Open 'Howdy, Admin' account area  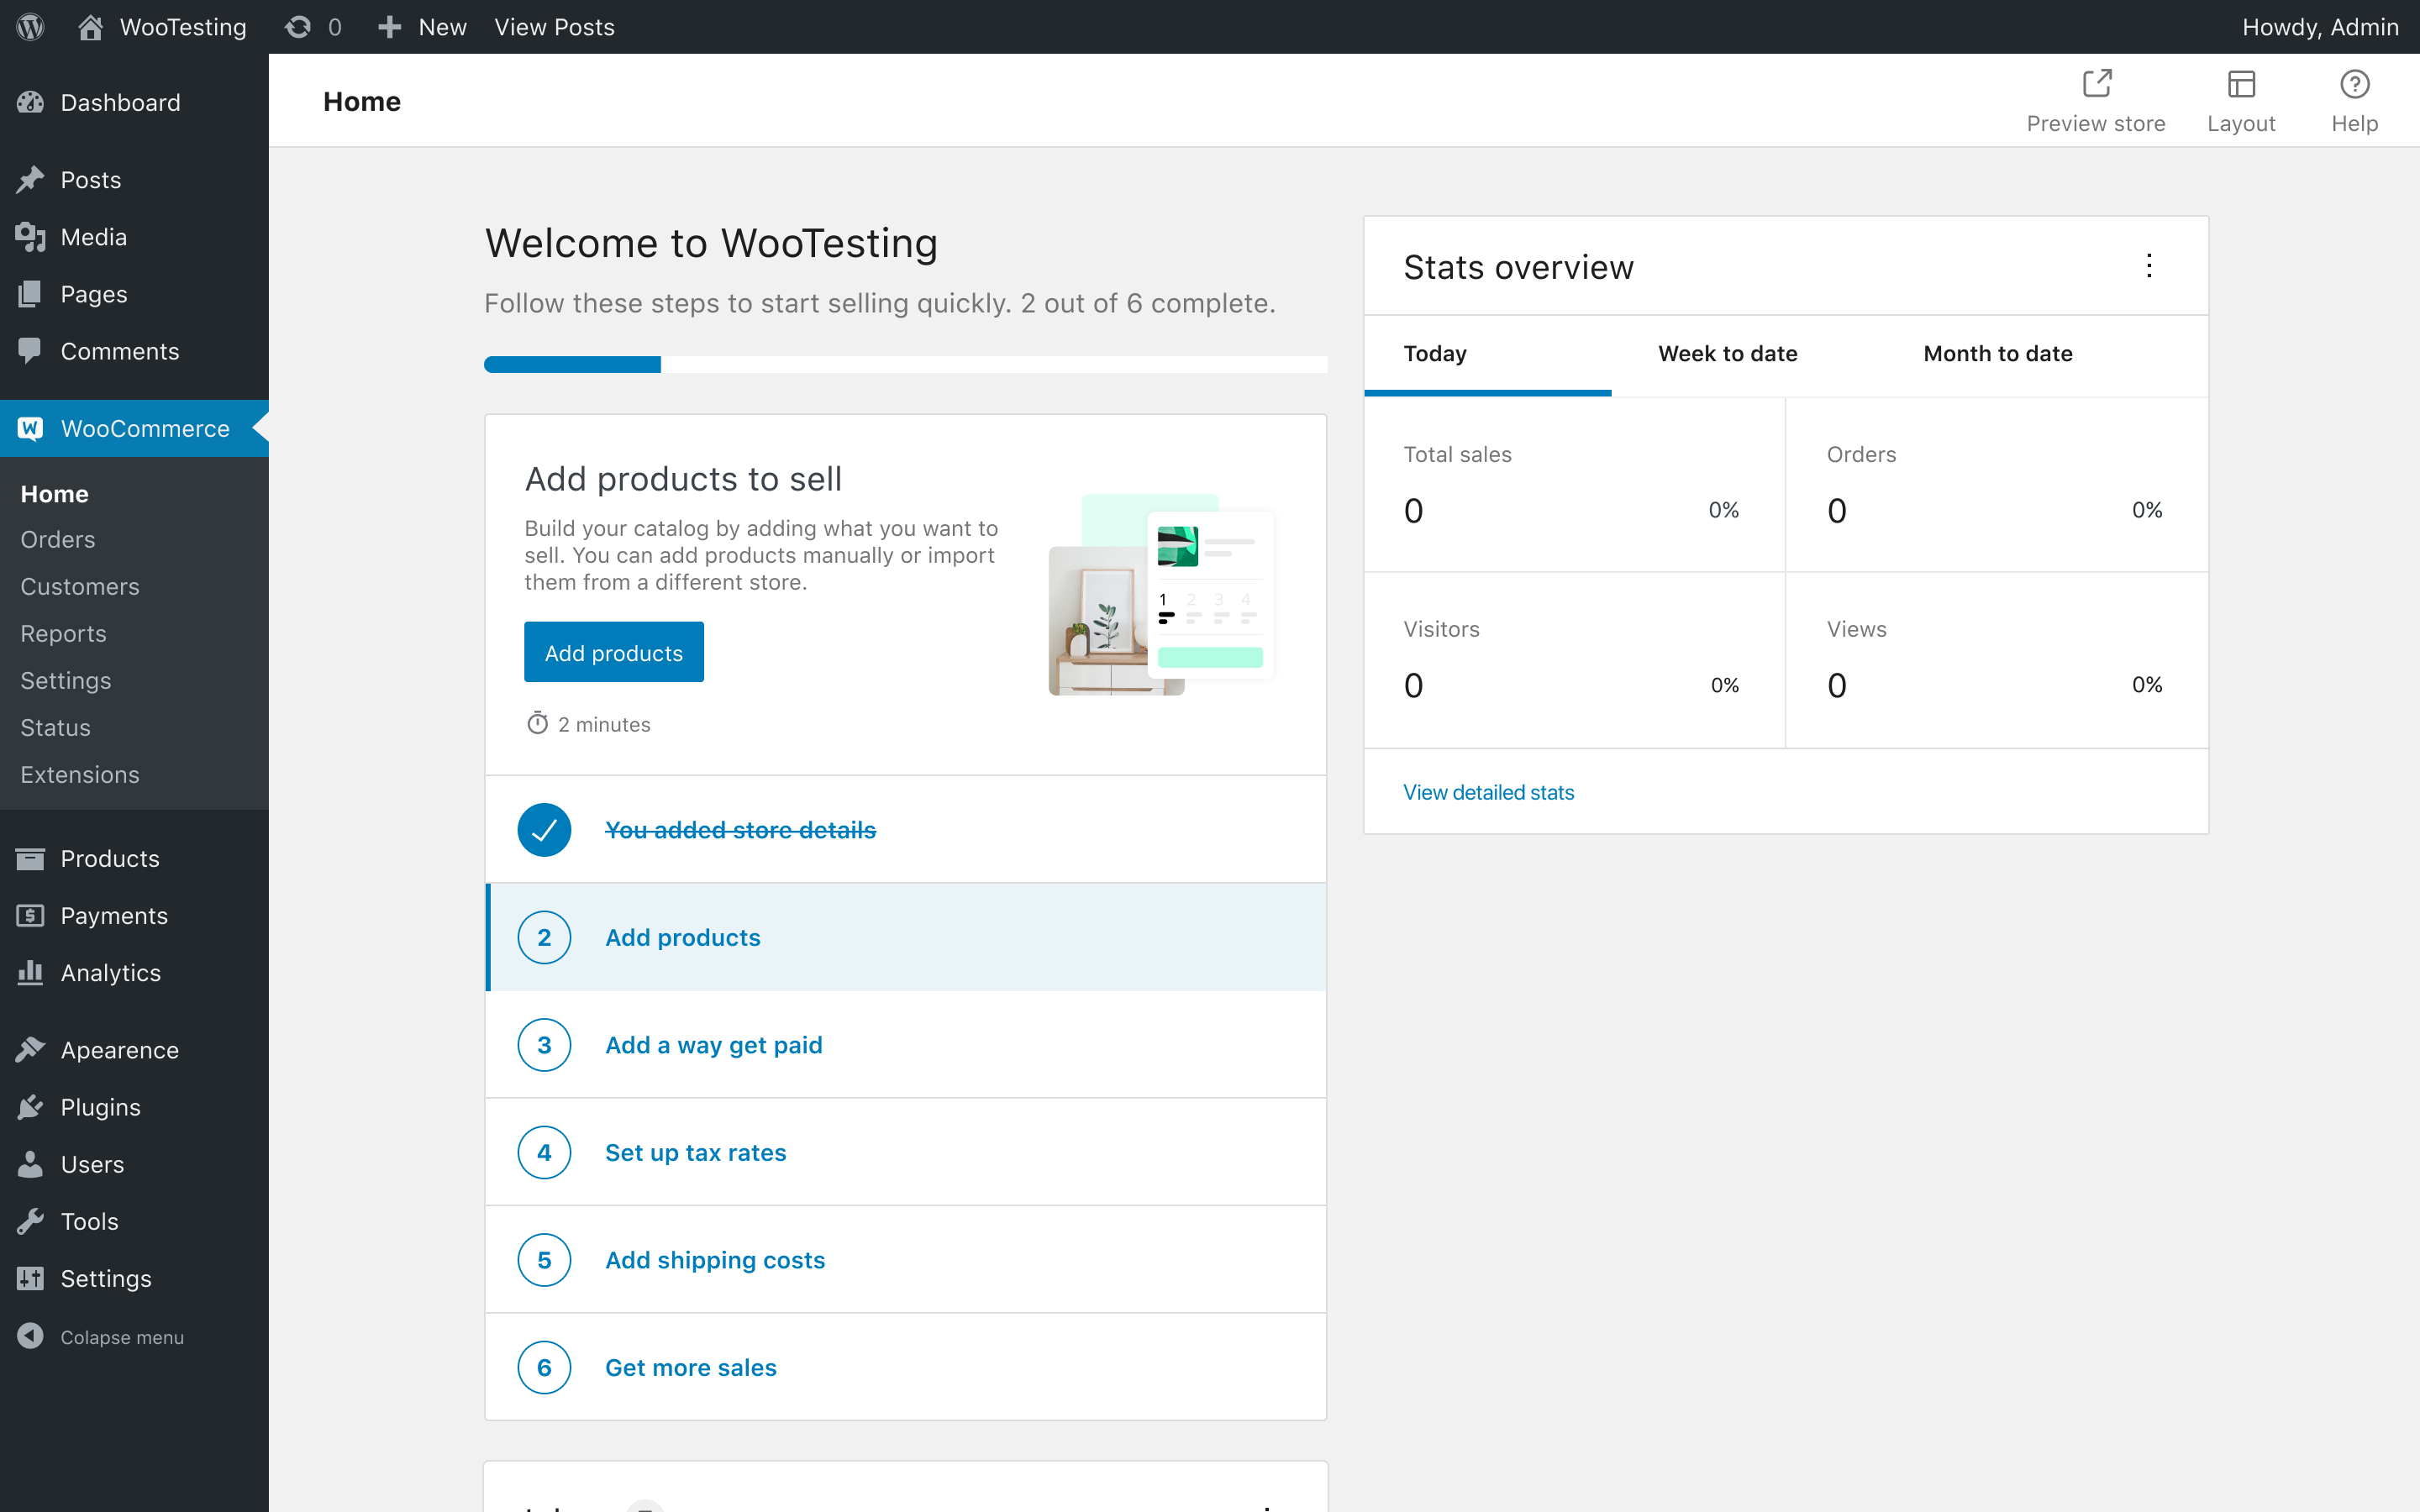click(2321, 26)
